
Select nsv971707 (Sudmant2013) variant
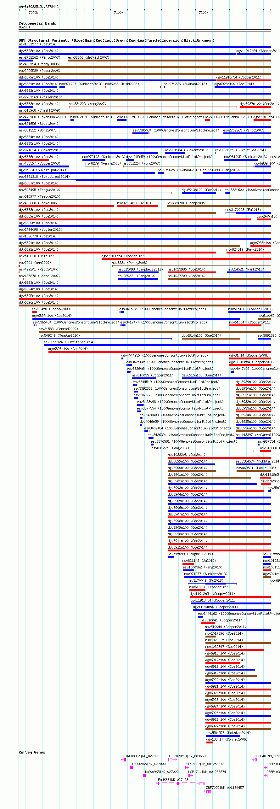point(81,84)
